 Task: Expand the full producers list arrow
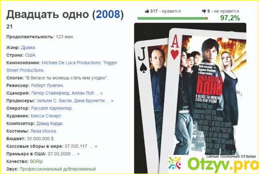[112, 101]
